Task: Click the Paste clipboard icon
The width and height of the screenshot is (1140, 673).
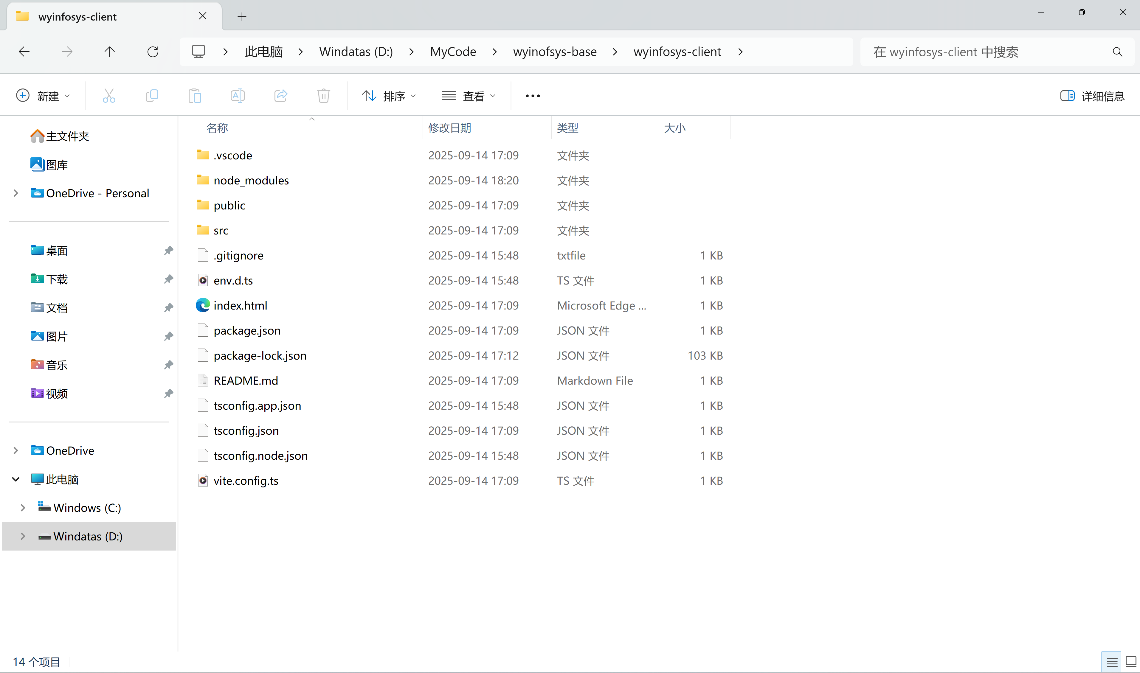Action: coord(195,96)
